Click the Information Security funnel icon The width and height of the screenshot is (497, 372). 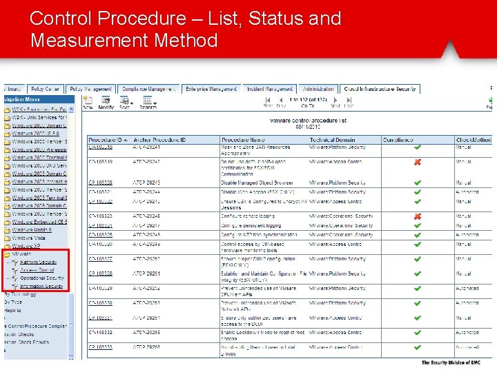point(14,287)
